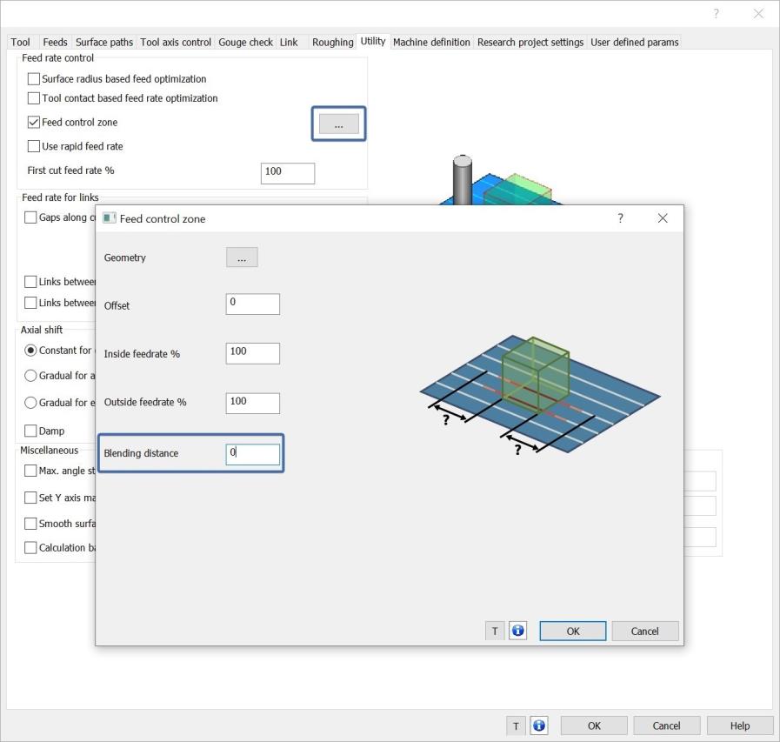Enable the Damp checkbox
This screenshot has width=780, height=742.
30,431
